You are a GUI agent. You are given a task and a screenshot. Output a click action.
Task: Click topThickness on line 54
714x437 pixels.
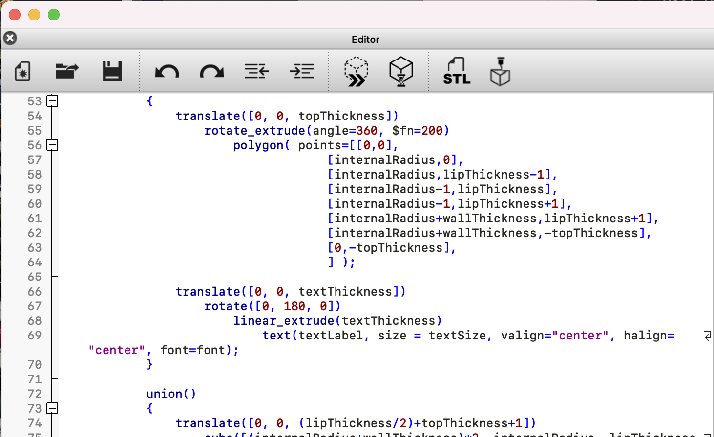pyautogui.click(x=342, y=116)
